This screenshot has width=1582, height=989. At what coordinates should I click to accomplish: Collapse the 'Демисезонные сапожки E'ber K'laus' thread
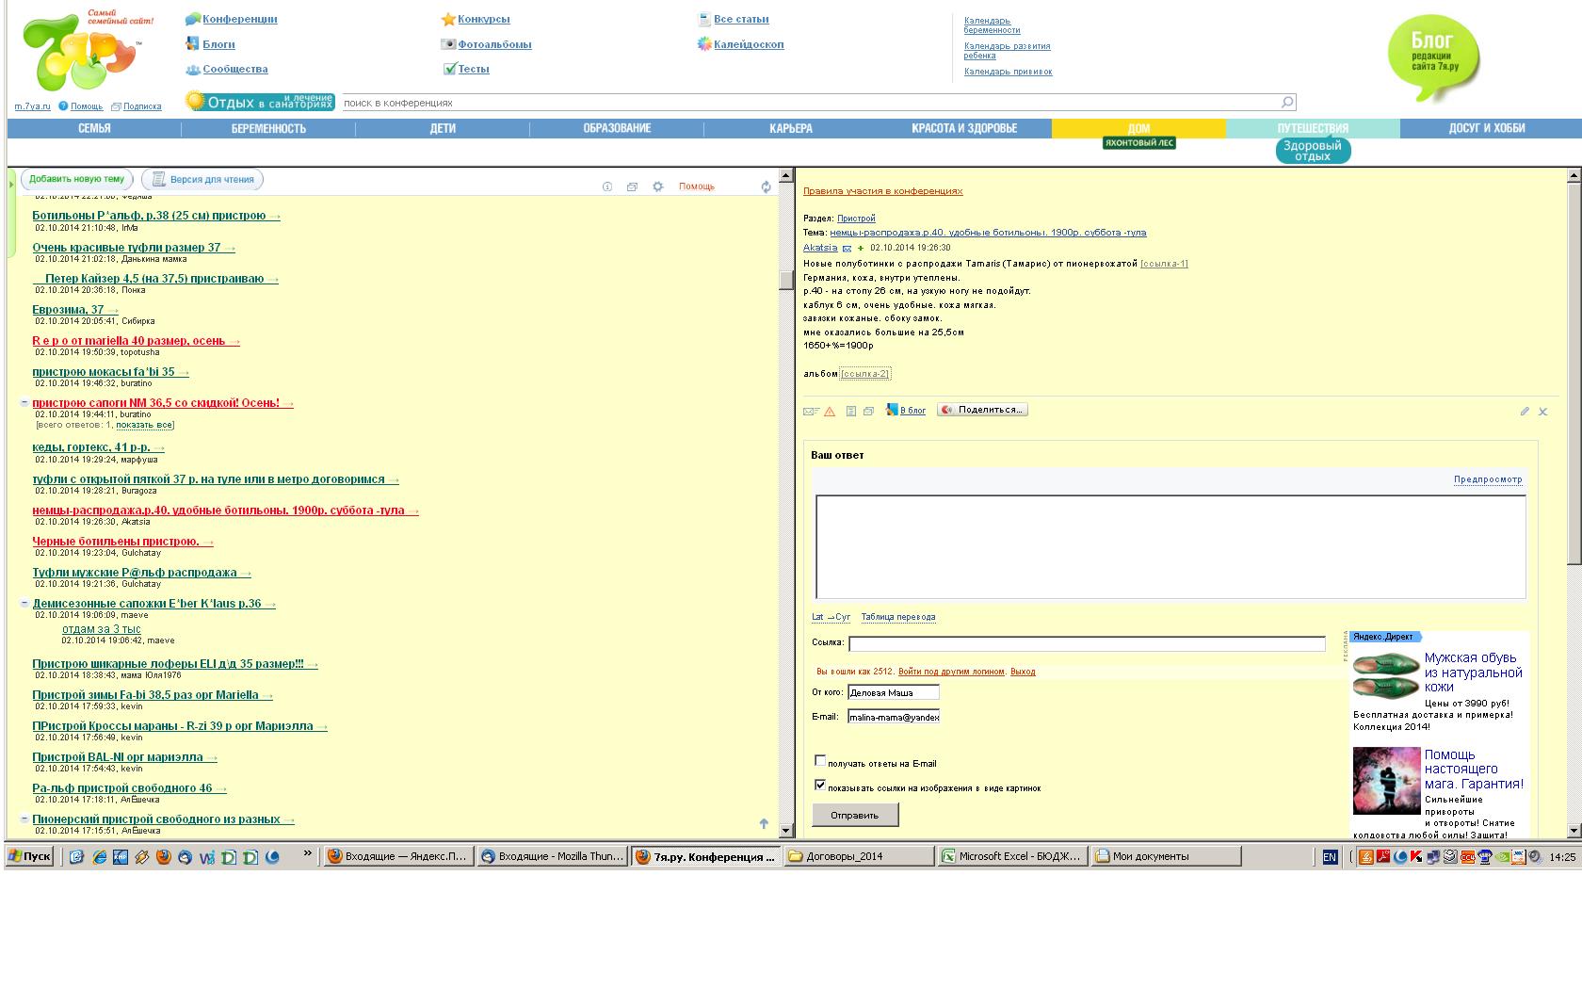tap(24, 604)
